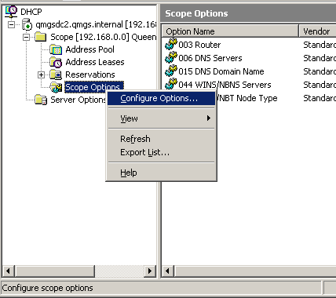Click the tree pane scrollbar thumb

coord(54,271)
